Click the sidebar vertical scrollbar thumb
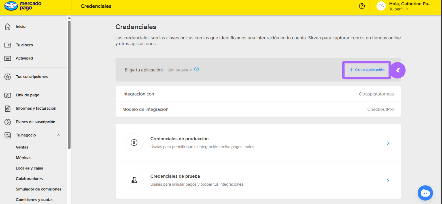The width and height of the screenshot is (442, 204). (x=69, y=84)
